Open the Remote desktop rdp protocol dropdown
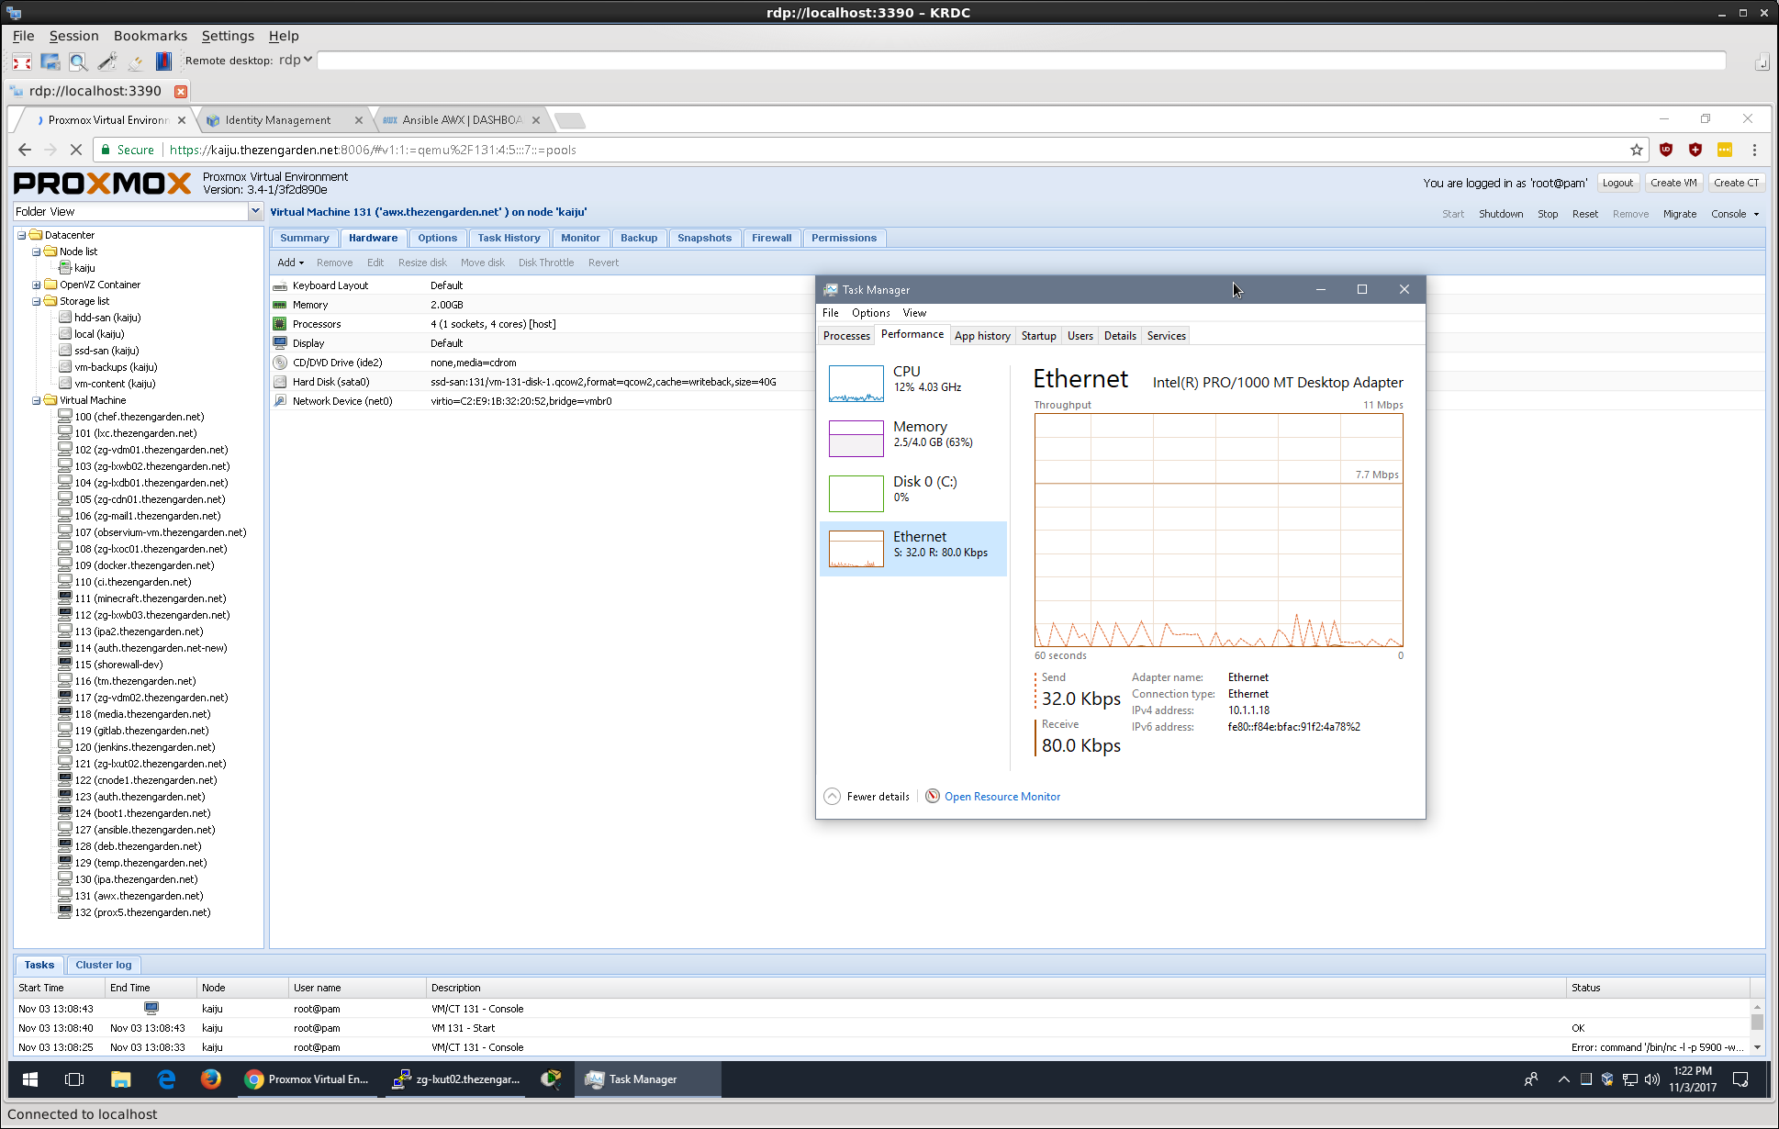The image size is (1779, 1129). tap(296, 60)
